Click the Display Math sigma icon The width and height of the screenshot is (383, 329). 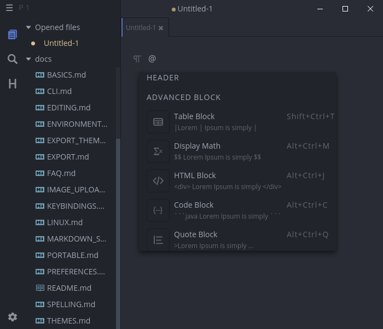[158, 151]
